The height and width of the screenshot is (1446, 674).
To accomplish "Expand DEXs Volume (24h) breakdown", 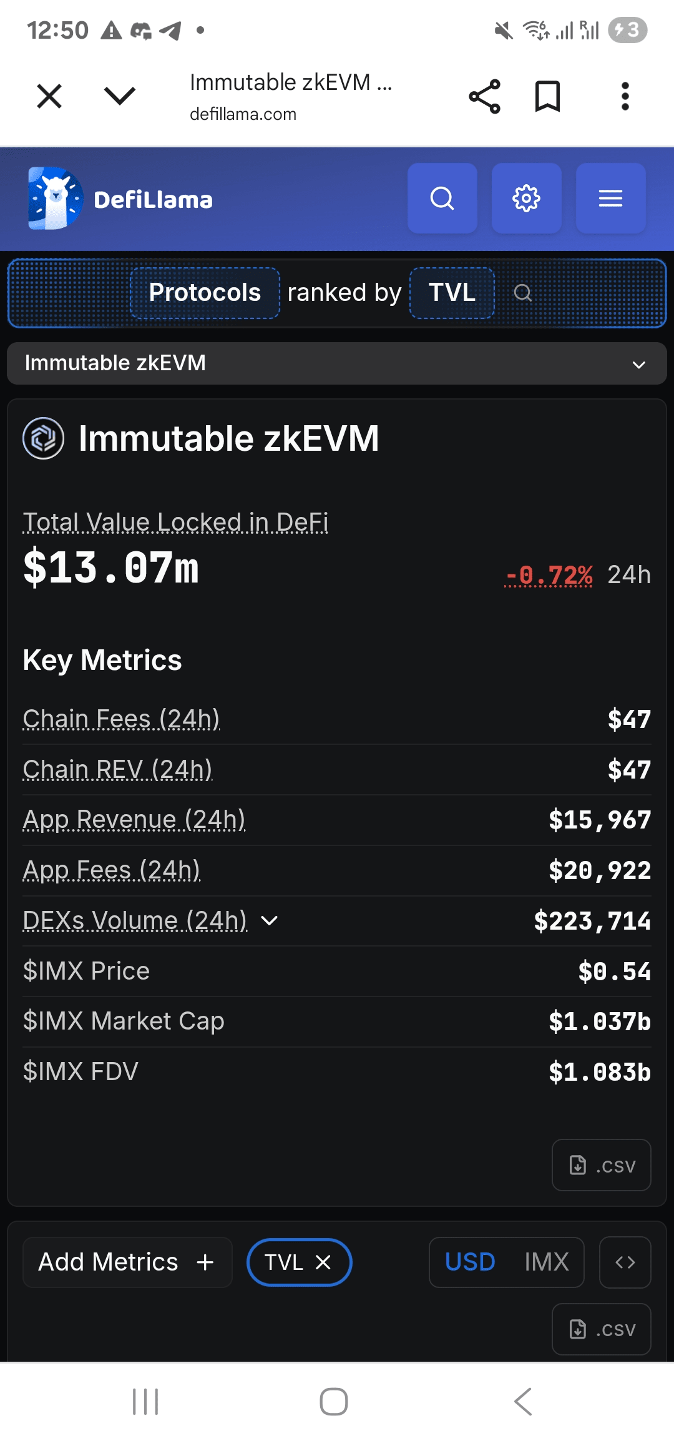I will point(269,920).
